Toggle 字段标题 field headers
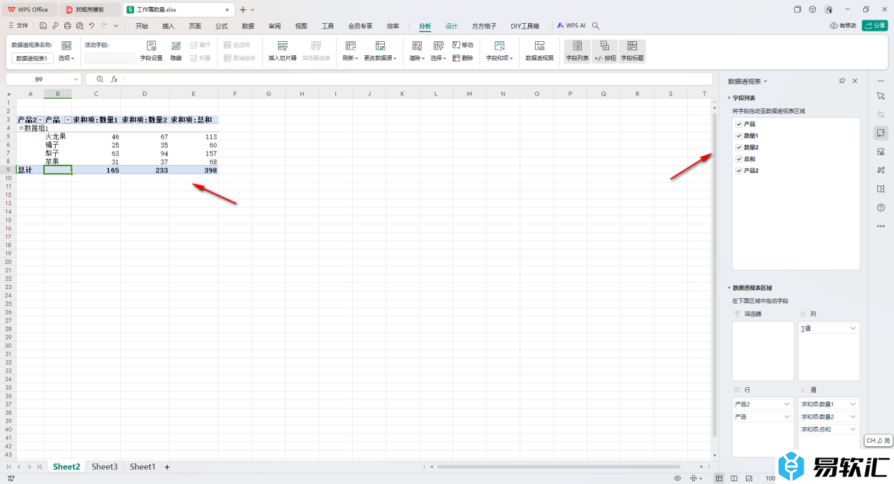Viewport: 894px width, 484px height. (x=633, y=51)
